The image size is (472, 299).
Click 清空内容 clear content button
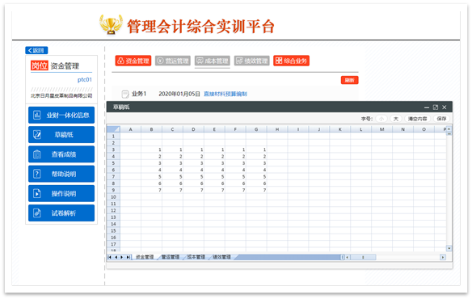click(x=418, y=119)
